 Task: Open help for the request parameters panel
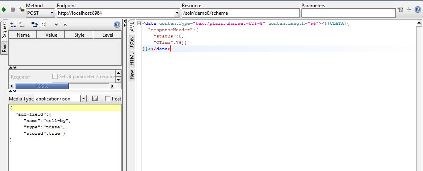117,25
